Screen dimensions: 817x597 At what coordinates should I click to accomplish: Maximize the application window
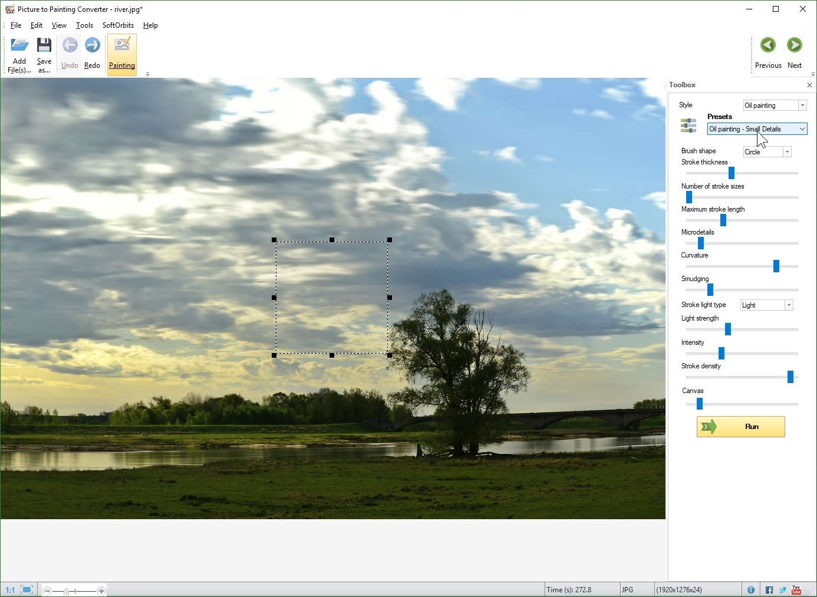pos(776,9)
